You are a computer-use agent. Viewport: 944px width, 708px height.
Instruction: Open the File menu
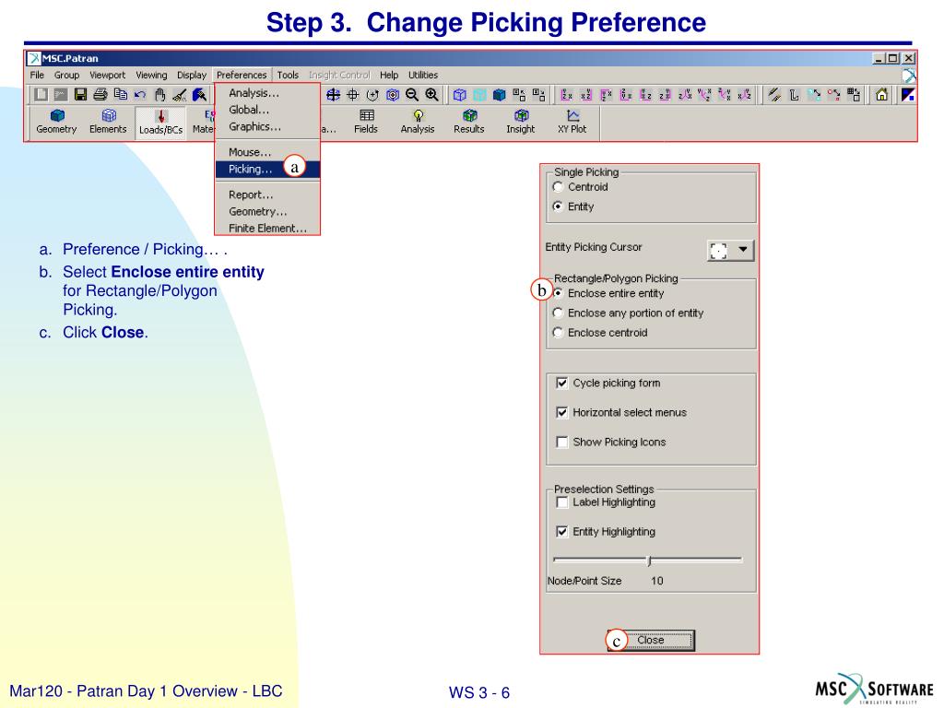tap(37, 76)
